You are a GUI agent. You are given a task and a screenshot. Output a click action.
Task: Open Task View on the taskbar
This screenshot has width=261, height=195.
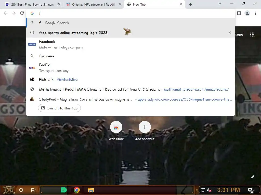pos(33,190)
